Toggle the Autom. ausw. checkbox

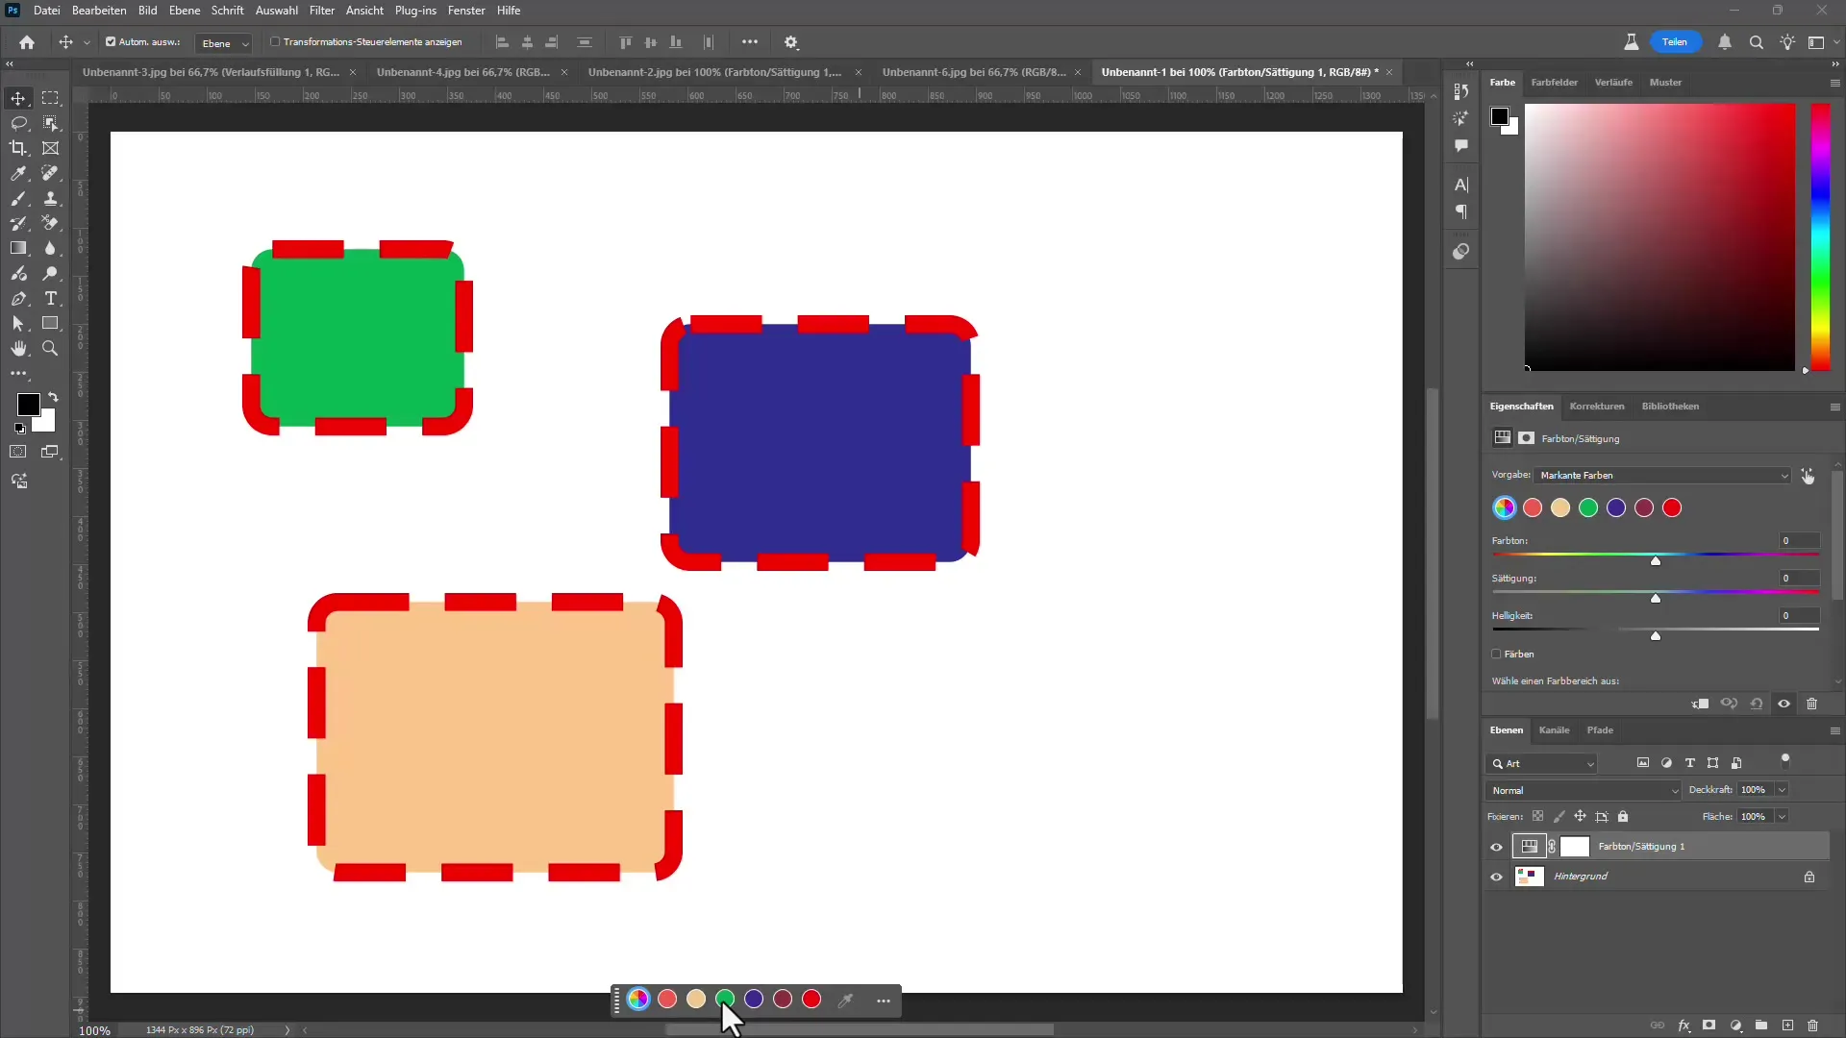coord(111,42)
